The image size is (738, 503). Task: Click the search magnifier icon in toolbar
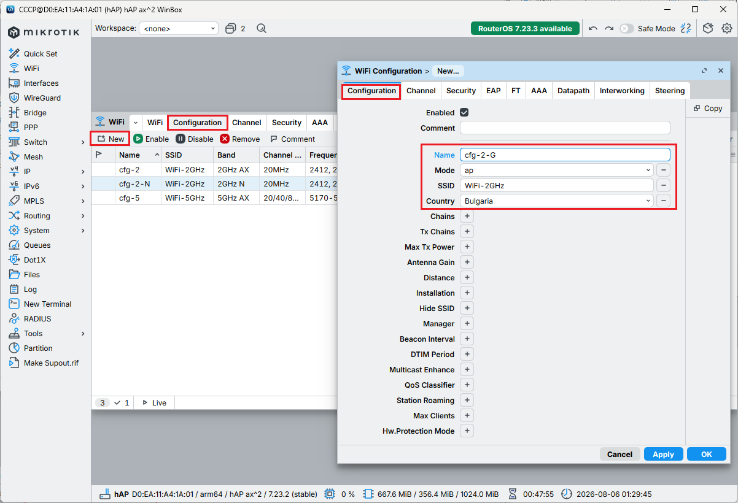[262, 28]
